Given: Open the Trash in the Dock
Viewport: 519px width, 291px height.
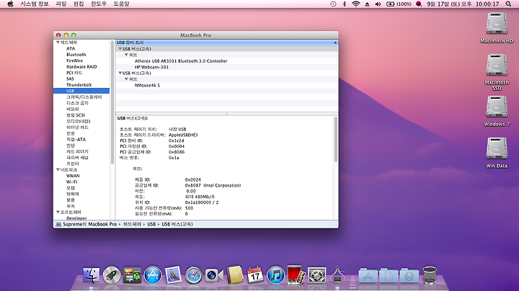Looking at the screenshot, I should coord(430,275).
